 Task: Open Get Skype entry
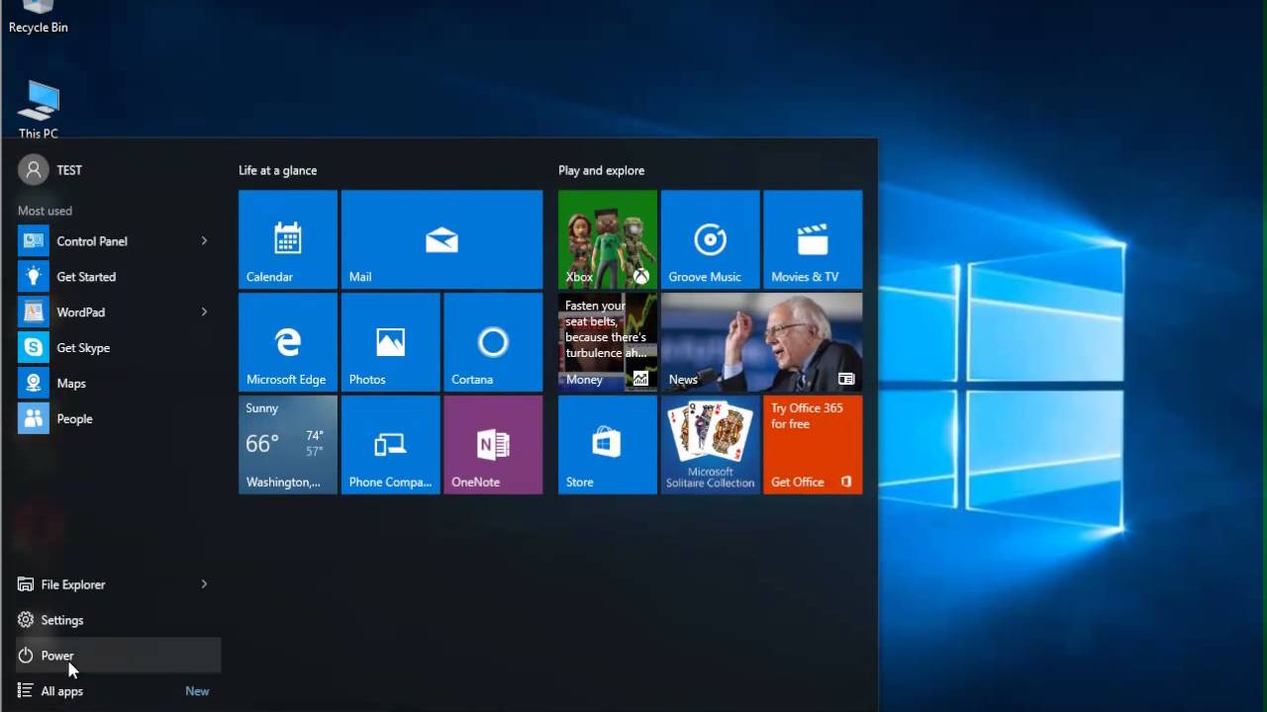(118, 348)
